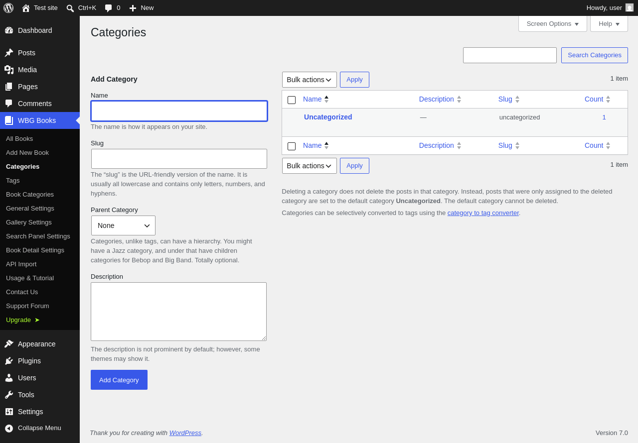Open Gallery Settings submenu item

pos(29,222)
